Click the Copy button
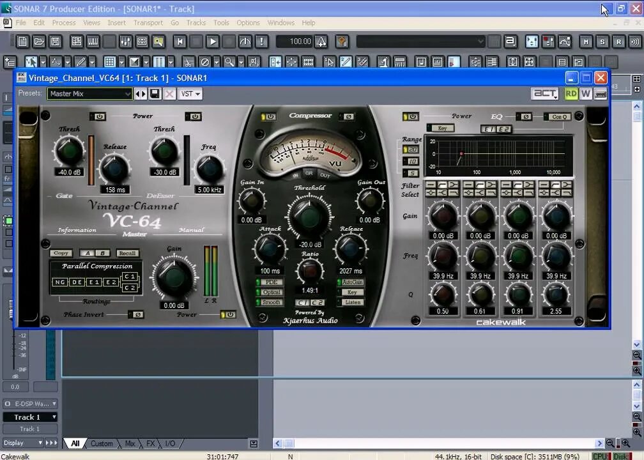This screenshot has height=460, width=644. (61, 253)
